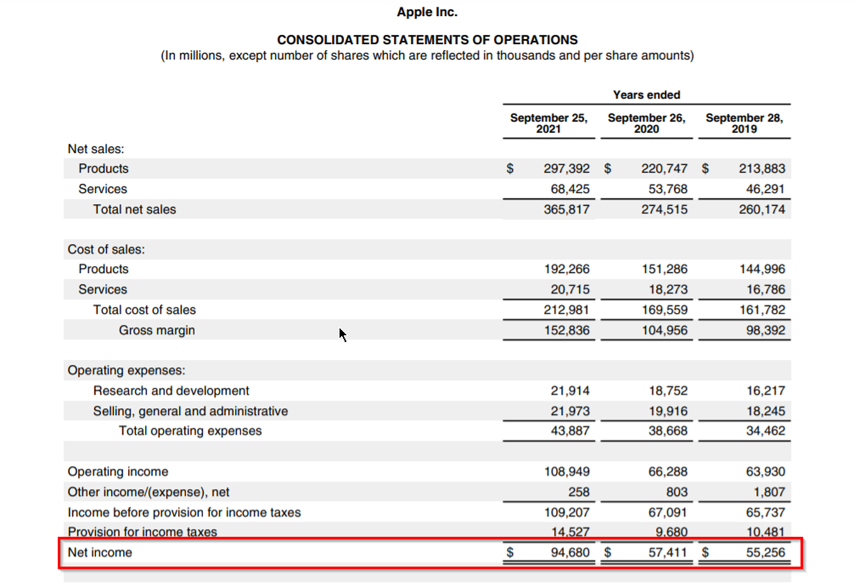854x587 pixels.
Task: Click the 98,392 gross margin value
Action: (765, 330)
